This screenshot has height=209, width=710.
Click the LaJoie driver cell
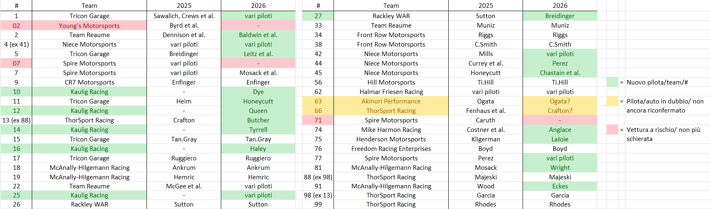560,139
